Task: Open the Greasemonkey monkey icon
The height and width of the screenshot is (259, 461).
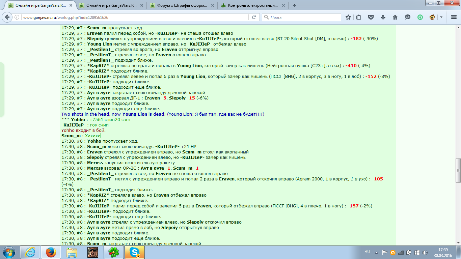Action: tap(432, 17)
